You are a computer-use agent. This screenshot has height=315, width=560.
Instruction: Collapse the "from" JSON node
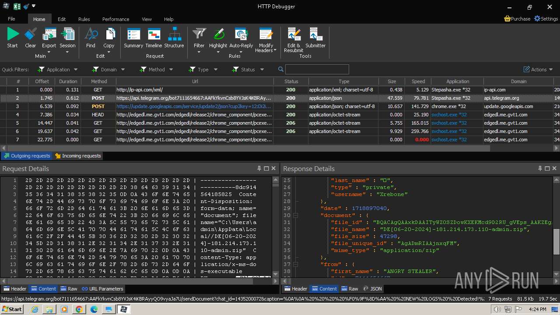pos(296,264)
